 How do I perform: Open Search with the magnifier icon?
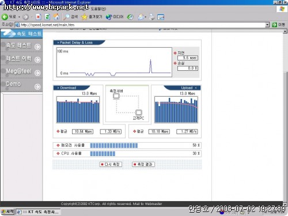tap(71, 17)
